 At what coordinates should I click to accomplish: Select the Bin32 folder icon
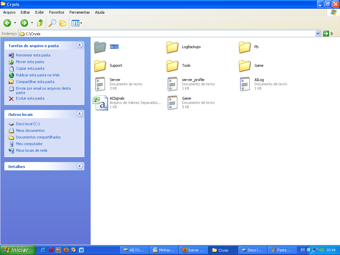point(100,47)
